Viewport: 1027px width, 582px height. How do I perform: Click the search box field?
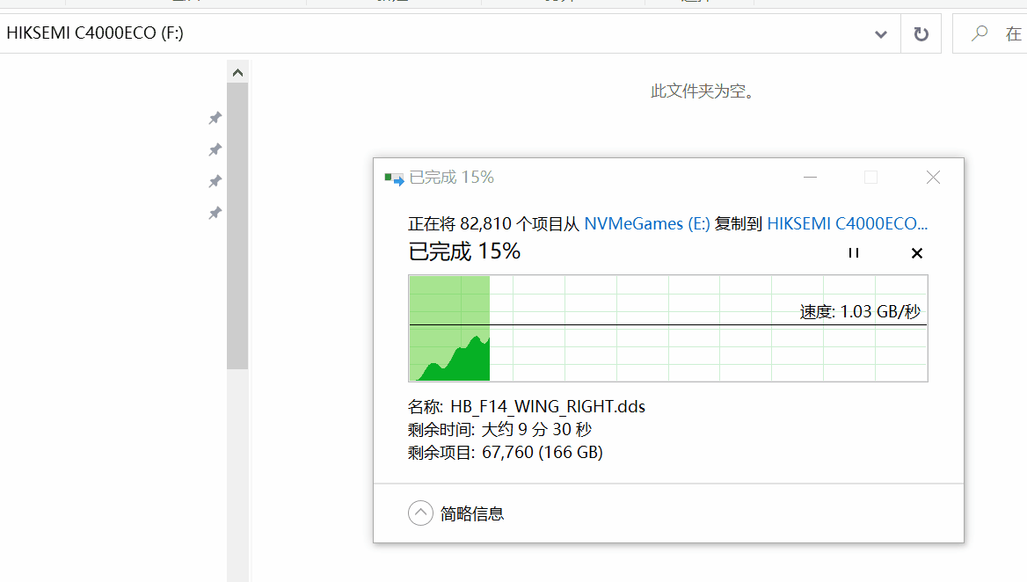[990, 33]
